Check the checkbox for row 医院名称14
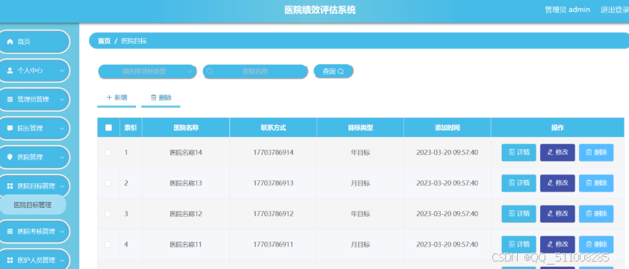Screen dimensions: 629x269 click(x=108, y=153)
